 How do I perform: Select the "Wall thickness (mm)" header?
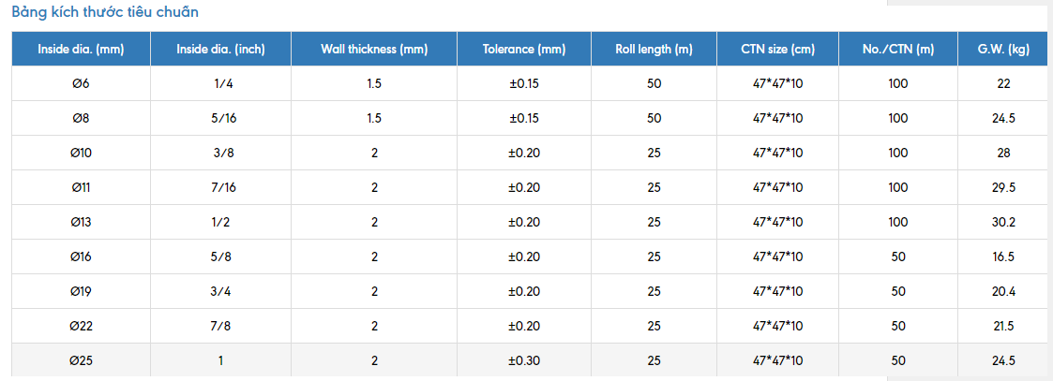pyautogui.click(x=374, y=49)
